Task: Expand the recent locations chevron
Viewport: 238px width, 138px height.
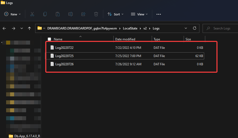Action: (22, 28)
